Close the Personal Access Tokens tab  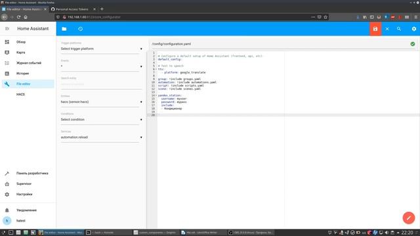click(x=94, y=9)
